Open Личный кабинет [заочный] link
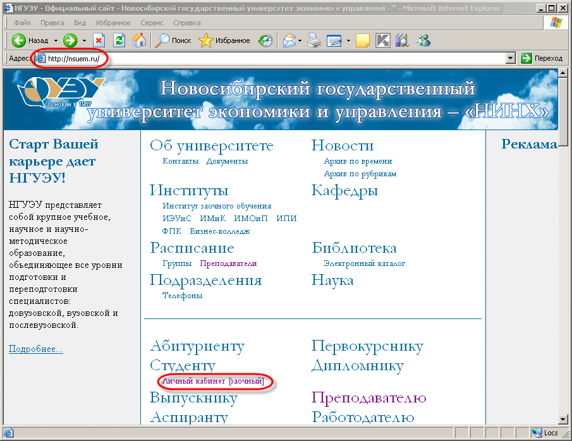The height and width of the screenshot is (441, 572). tap(213, 381)
